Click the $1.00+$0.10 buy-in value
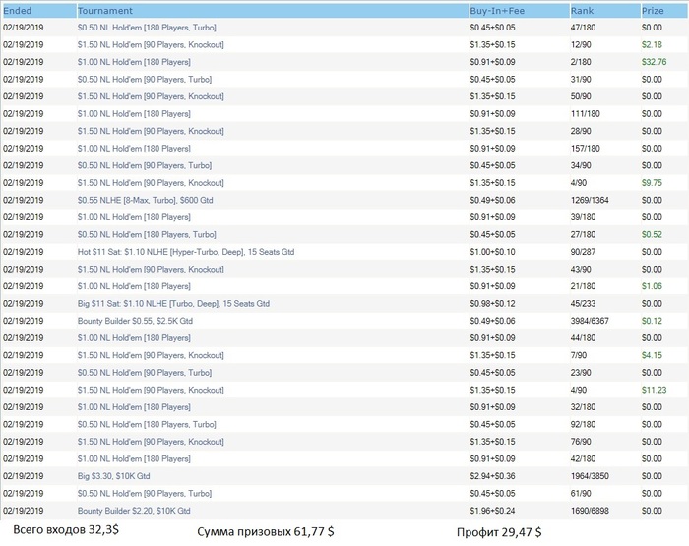Image resolution: width=689 pixels, height=546 pixels. click(492, 252)
